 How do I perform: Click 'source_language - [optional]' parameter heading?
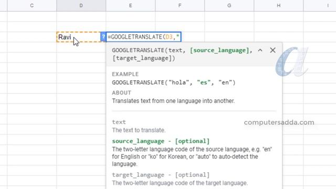[x=161, y=141]
